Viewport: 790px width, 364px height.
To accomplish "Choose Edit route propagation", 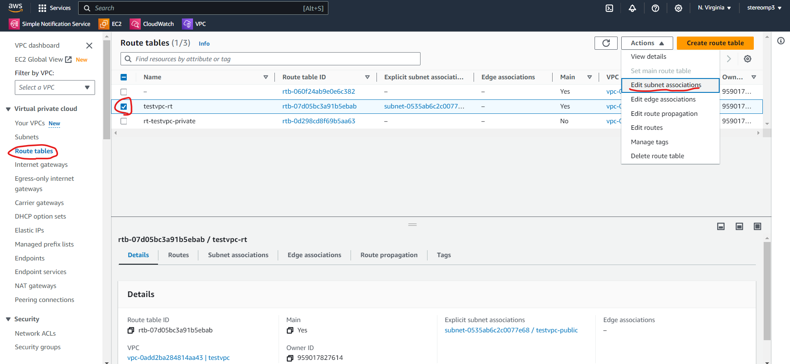I will [x=670, y=114].
